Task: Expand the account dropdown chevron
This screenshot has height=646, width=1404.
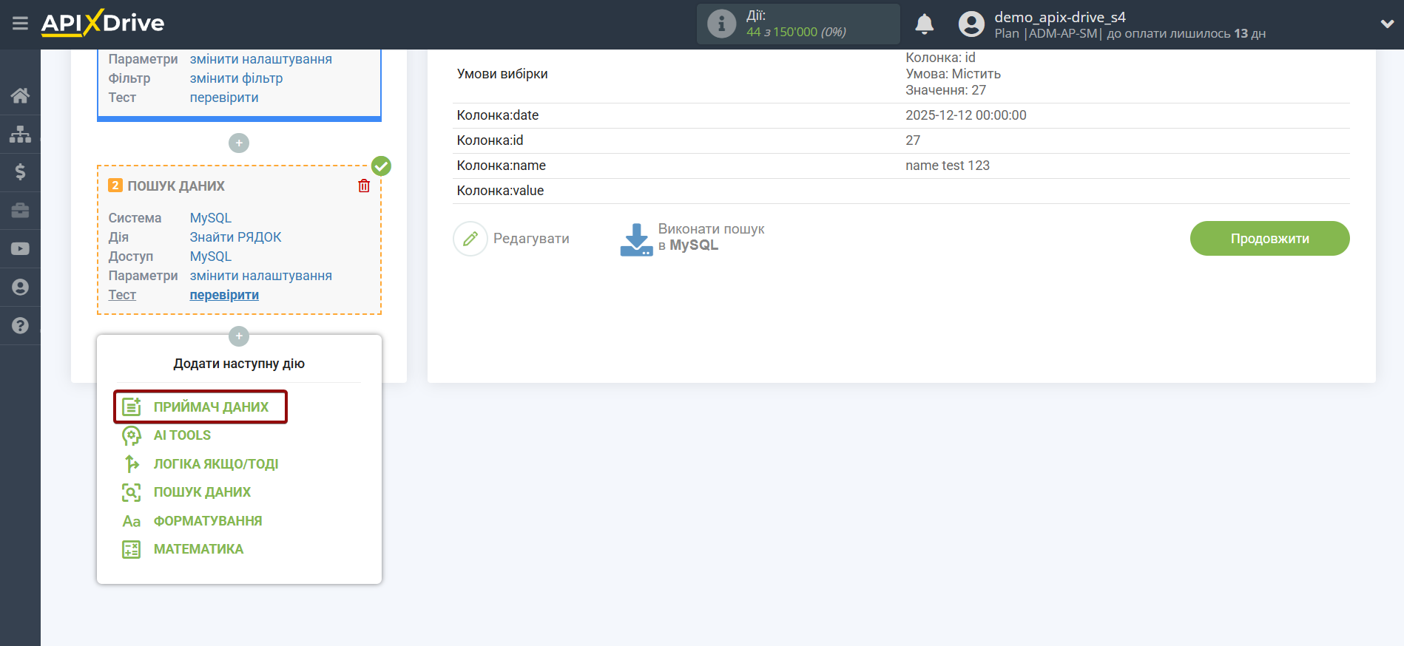Action: point(1387,24)
